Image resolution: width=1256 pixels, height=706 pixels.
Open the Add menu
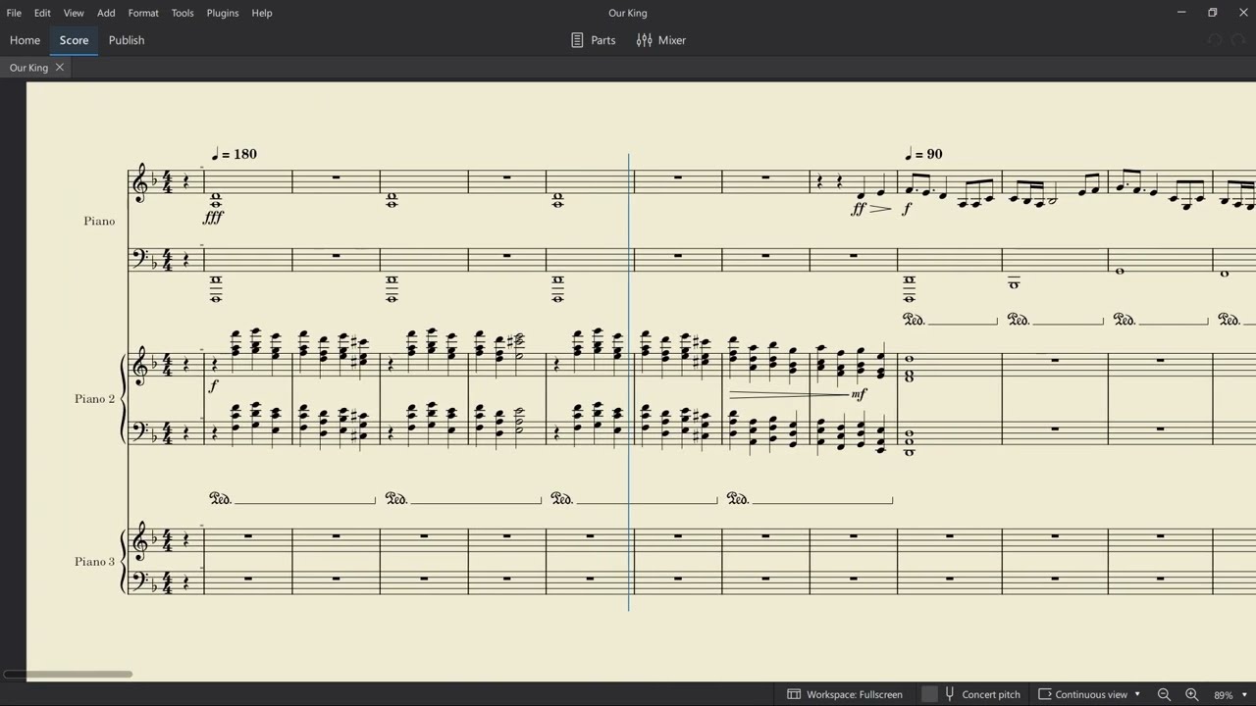[106, 13]
